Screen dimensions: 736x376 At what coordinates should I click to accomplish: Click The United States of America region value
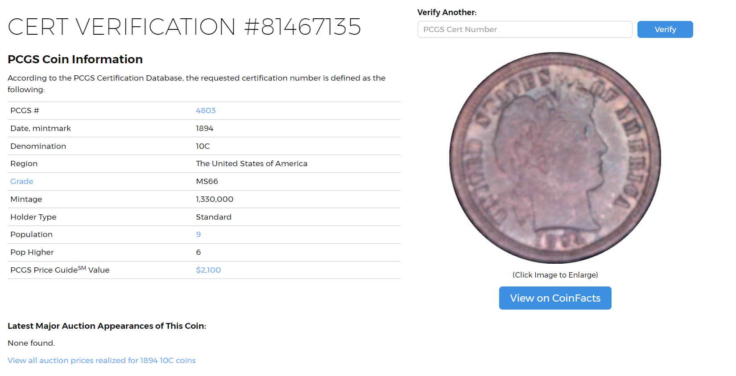click(x=252, y=163)
